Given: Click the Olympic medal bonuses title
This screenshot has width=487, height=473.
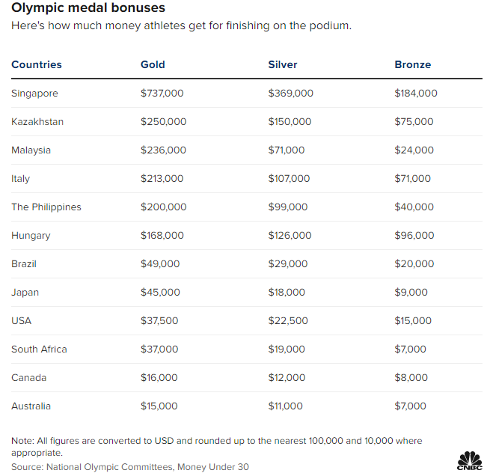Looking at the screenshot, I should click(x=88, y=7).
